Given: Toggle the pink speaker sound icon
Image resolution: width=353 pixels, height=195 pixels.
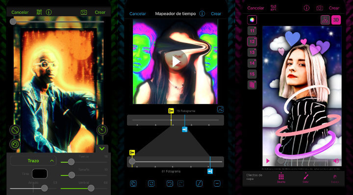Looking at the screenshot, I should 336,161.
